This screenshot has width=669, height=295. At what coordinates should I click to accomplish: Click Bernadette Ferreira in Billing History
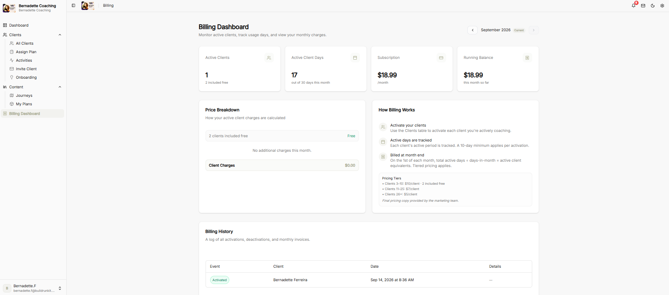290,280
